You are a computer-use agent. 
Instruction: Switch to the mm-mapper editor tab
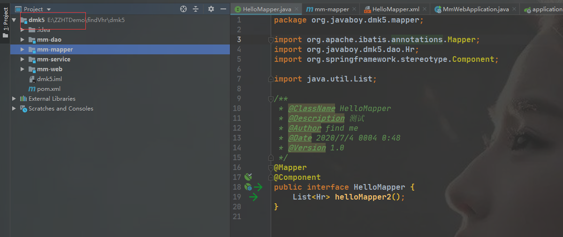(x=331, y=9)
